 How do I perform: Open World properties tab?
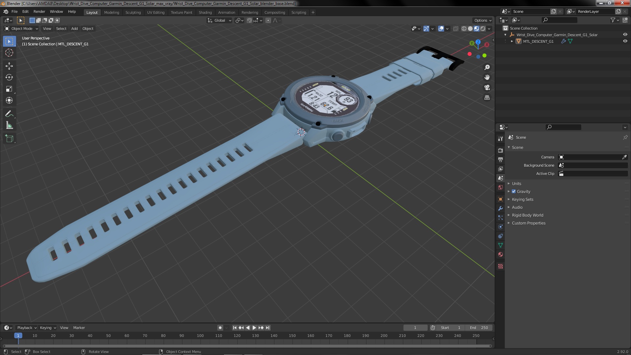click(501, 187)
